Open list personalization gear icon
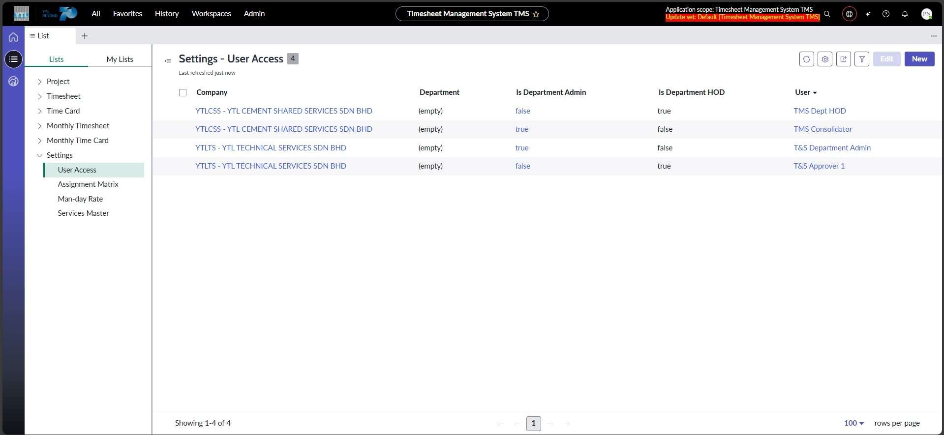This screenshot has width=944, height=435. click(825, 59)
